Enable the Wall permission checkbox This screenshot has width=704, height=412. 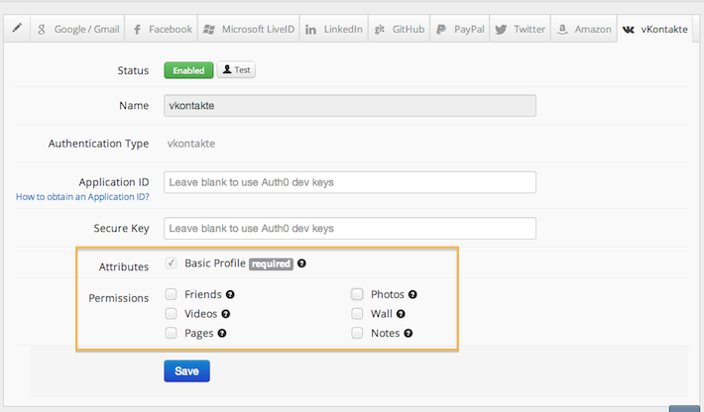tap(357, 313)
